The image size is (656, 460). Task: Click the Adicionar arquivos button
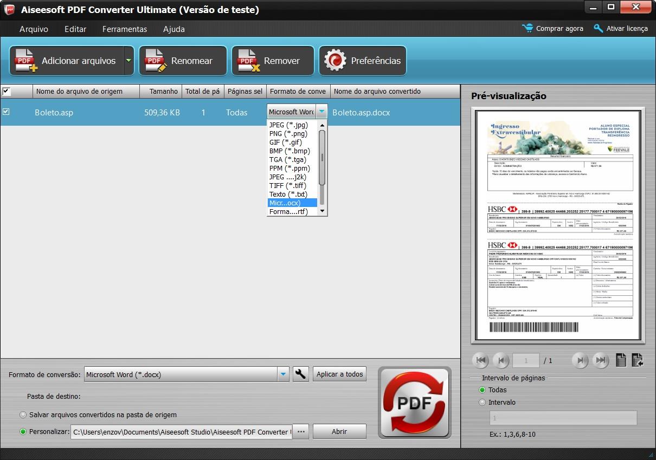[66, 61]
